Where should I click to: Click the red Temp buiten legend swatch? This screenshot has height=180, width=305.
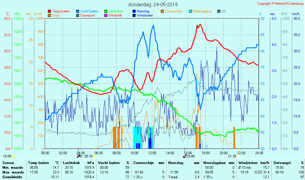(49, 12)
